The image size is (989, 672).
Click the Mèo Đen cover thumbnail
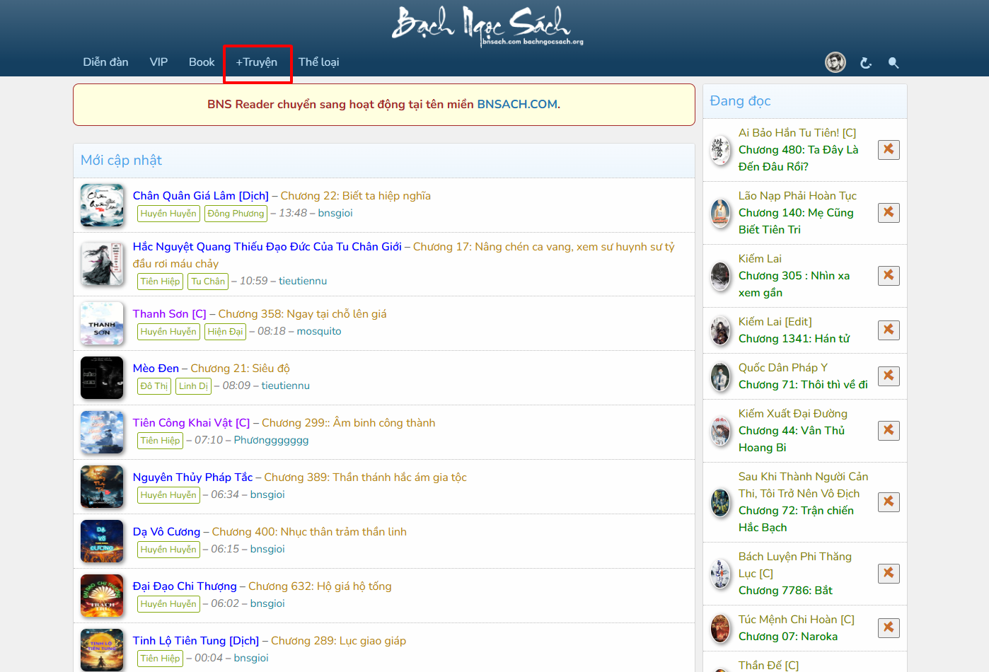point(102,378)
